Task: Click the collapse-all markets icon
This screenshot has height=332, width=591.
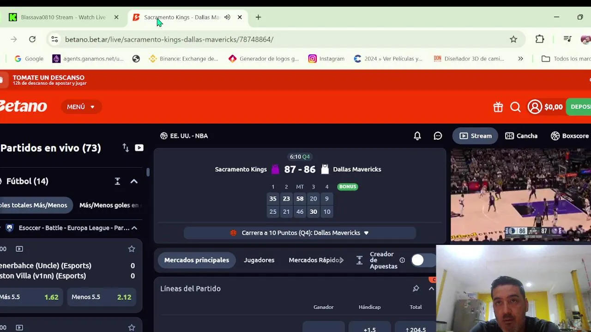Action: click(x=360, y=261)
